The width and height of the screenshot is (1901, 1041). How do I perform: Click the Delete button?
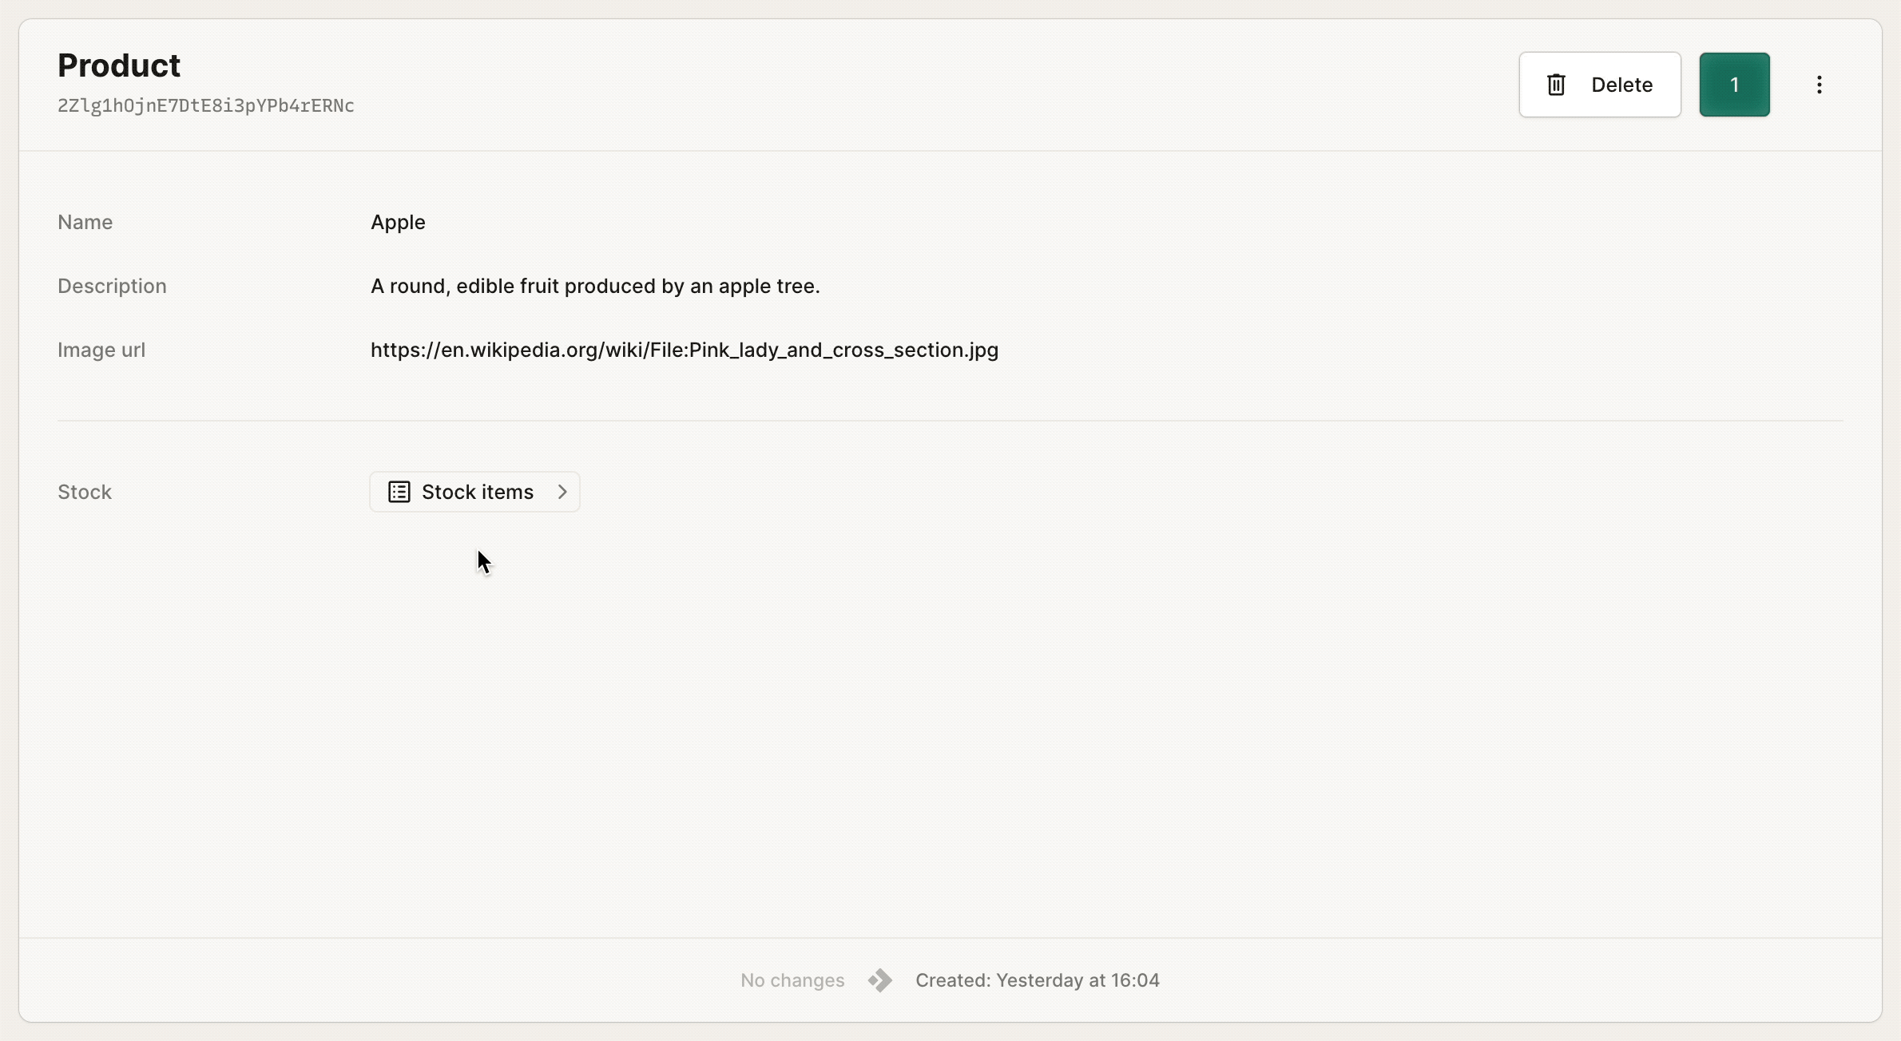(1600, 85)
